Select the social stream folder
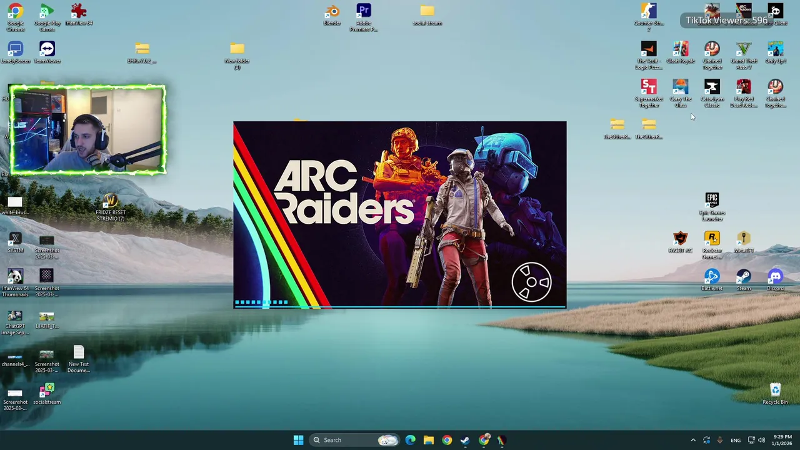This screenshot has height=450, width=800. [427, 15]
